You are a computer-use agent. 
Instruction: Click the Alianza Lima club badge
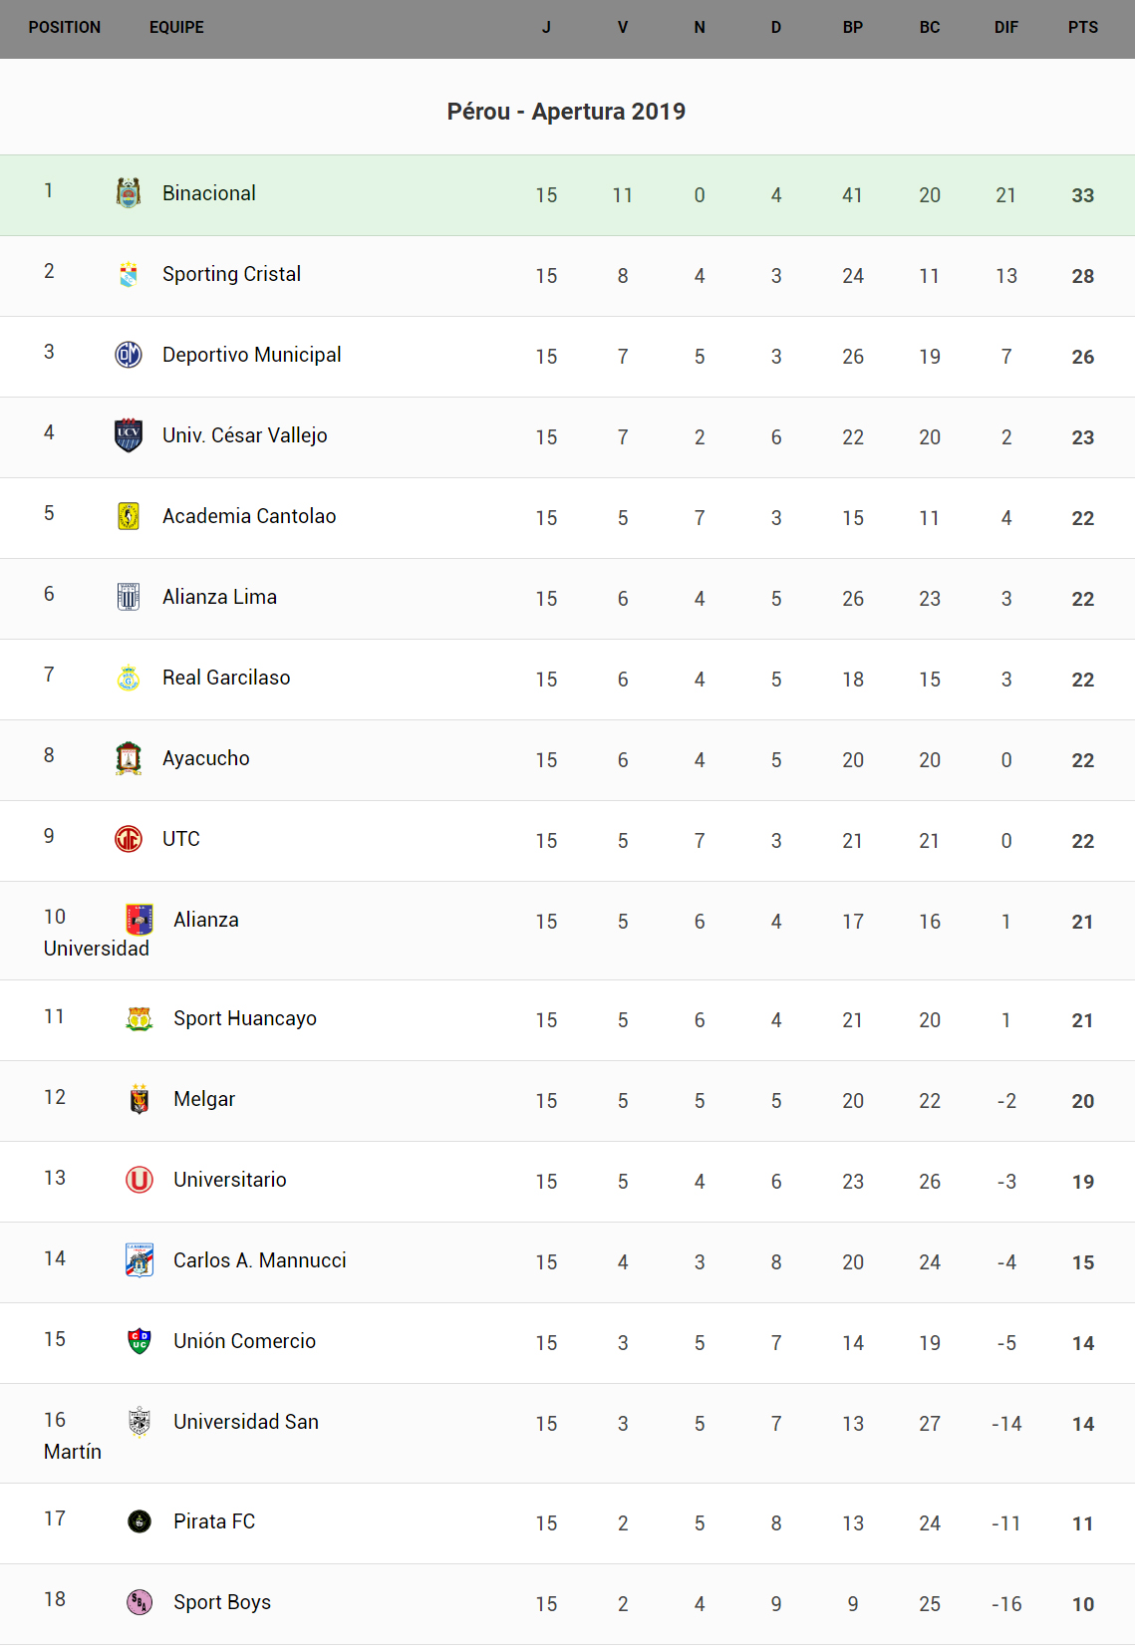coord(129,597)
